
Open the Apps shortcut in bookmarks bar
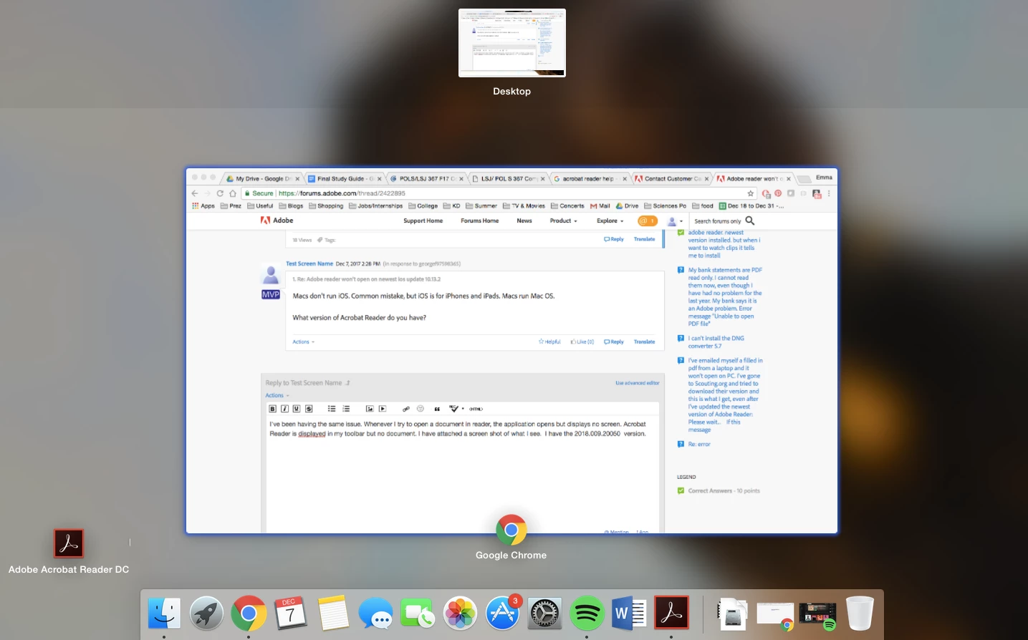(x=203, y=205)
